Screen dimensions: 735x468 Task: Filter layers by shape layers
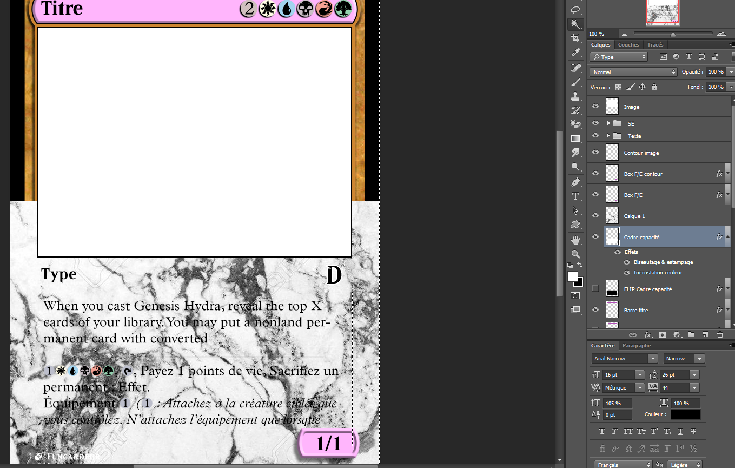coord(702,57)
